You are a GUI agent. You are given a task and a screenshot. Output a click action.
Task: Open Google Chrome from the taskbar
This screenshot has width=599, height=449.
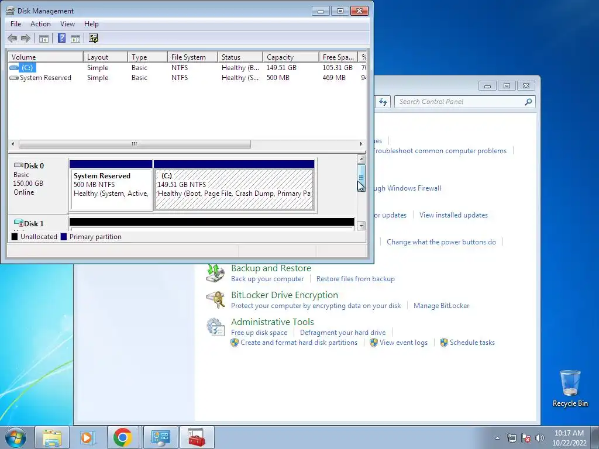coord(123,437)
